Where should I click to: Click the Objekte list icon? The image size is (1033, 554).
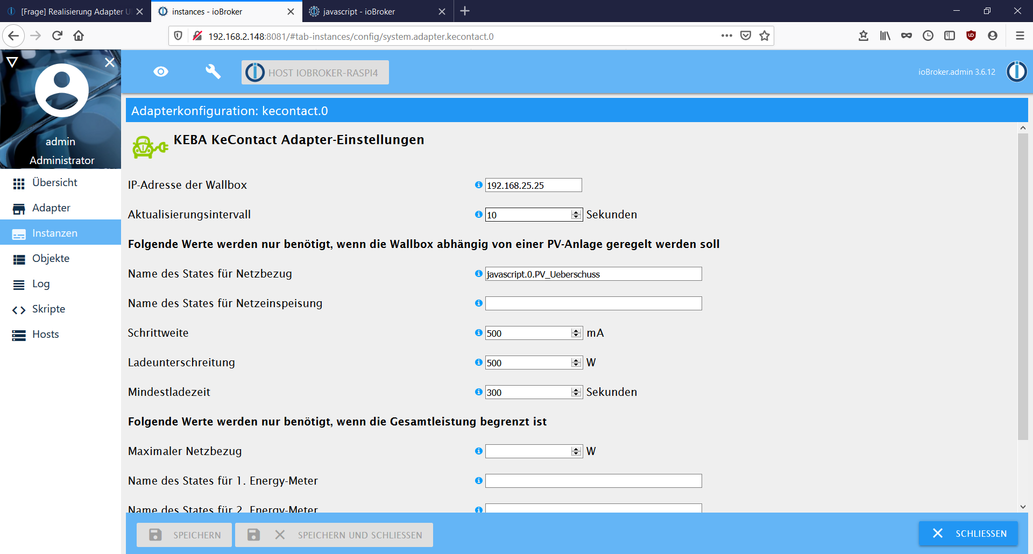19,260
